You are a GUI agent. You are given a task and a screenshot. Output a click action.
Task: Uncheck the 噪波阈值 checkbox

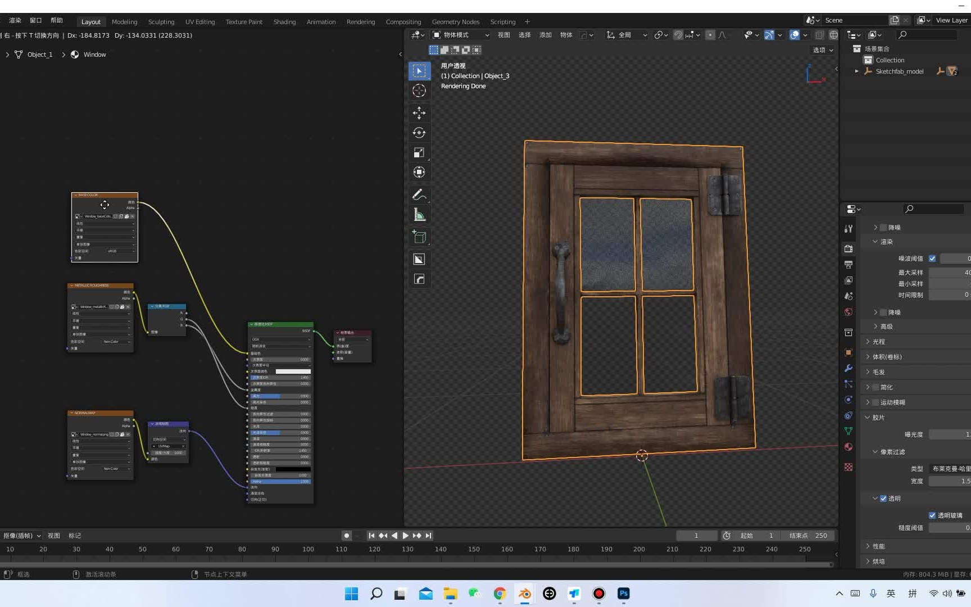932,258
